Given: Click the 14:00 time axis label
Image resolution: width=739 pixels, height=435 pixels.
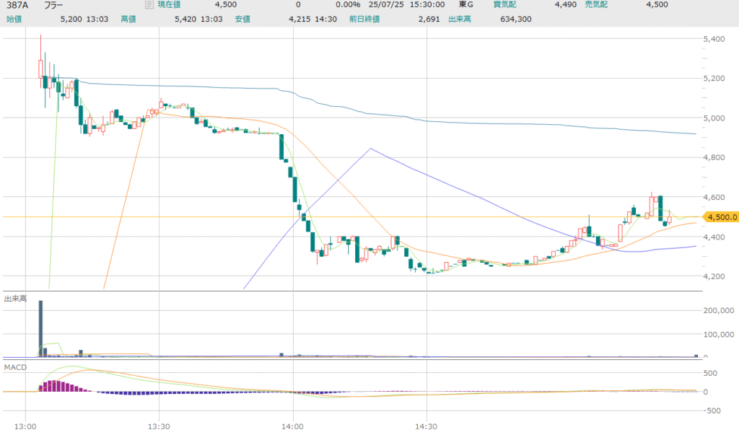Looking at the screenshot, I should [x=293, y=426].
